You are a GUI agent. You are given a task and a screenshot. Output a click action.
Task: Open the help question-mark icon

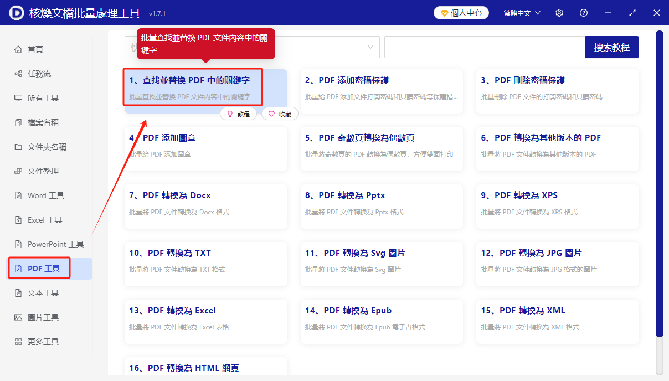coord(583,12)
